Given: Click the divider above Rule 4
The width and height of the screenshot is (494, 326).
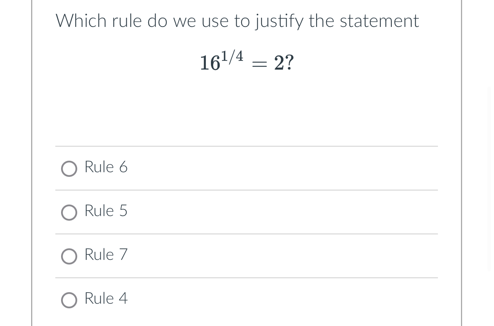Looking at the screenshot, I should [x=246, y=278].
